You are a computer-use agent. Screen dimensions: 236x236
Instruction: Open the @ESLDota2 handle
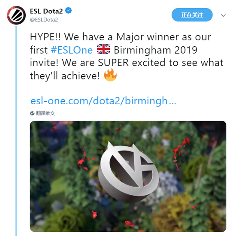point(44,20)
